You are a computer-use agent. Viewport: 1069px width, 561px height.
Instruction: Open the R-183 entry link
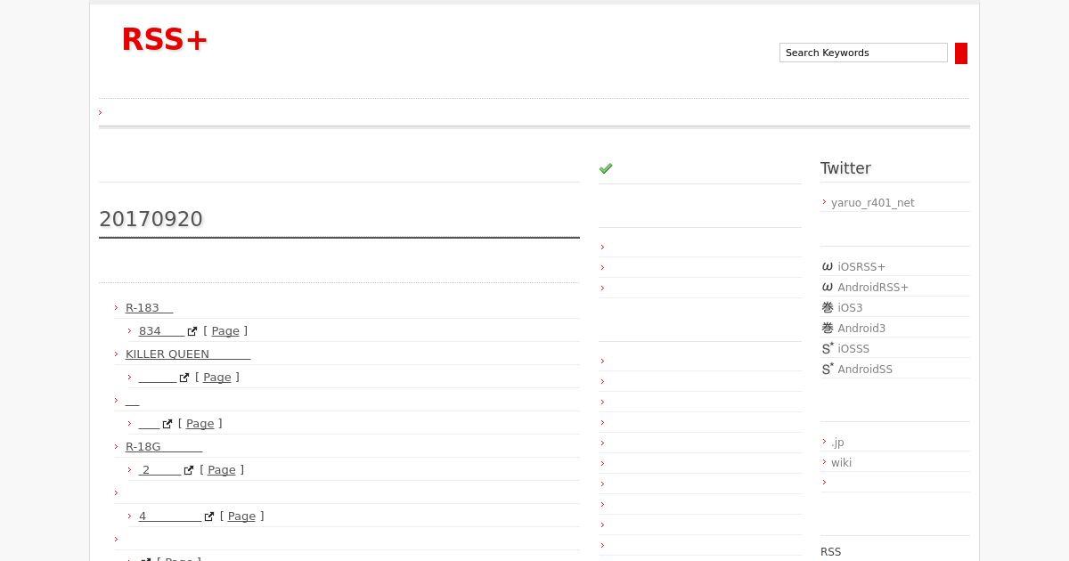(x=149, y=307)
